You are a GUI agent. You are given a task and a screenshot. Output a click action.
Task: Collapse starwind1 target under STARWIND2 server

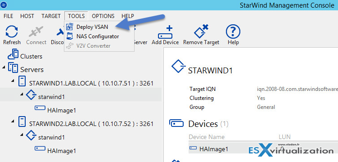coord(22,135)
